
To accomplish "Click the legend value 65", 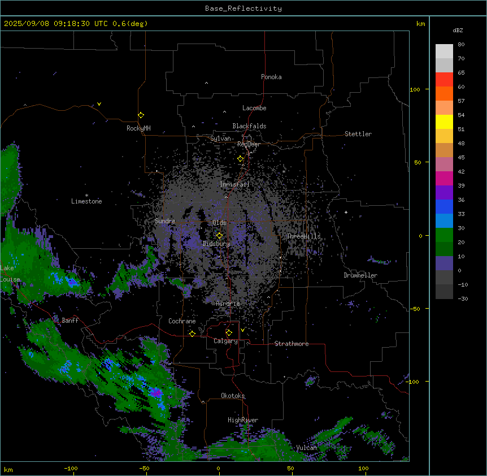I will pyautogui.click(x=461, y=73).
